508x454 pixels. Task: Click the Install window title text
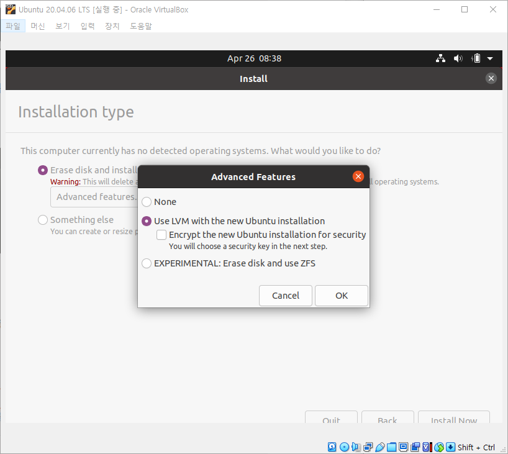(253, 79)
